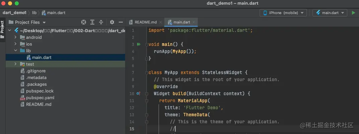
Task: Click the test folder icon
Action: point(22,64)
